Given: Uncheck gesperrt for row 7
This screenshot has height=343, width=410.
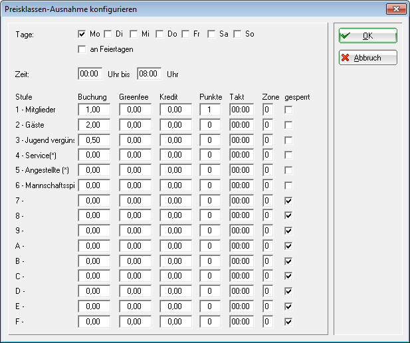Looking at the screenshot, I should tap(288, 201).
